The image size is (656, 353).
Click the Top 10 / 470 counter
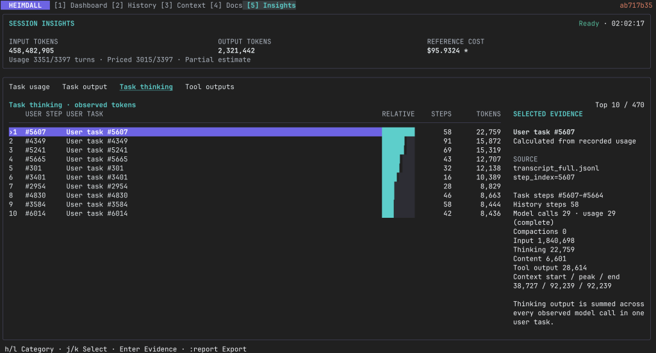click(x=619, y=105)
